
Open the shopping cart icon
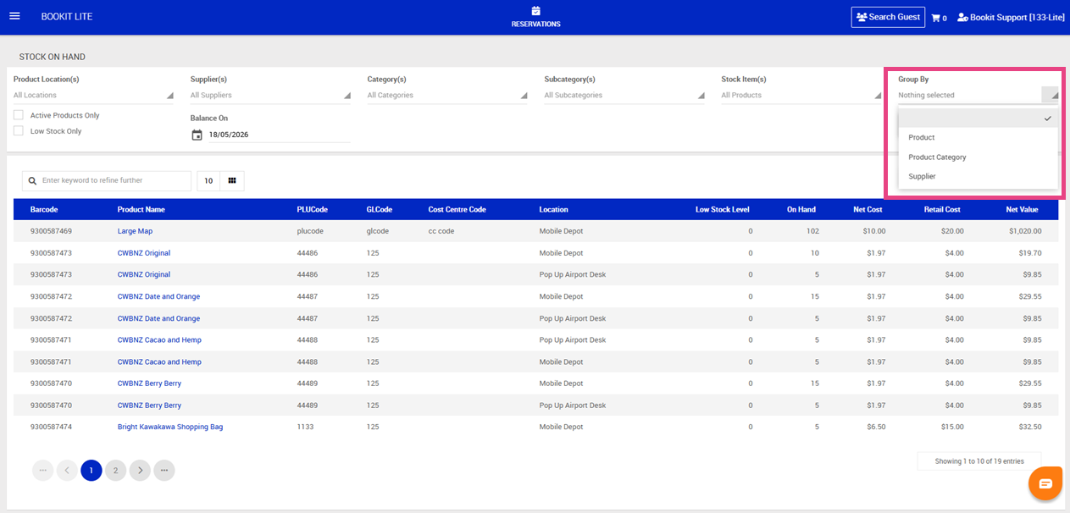pos(936,17)
